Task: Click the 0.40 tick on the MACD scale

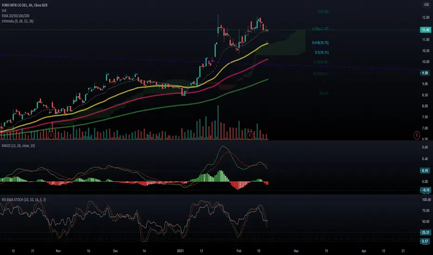Action: (426, 159)
